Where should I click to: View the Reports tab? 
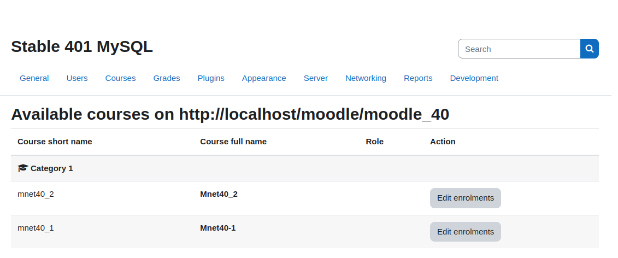click(x=418, y=78)
